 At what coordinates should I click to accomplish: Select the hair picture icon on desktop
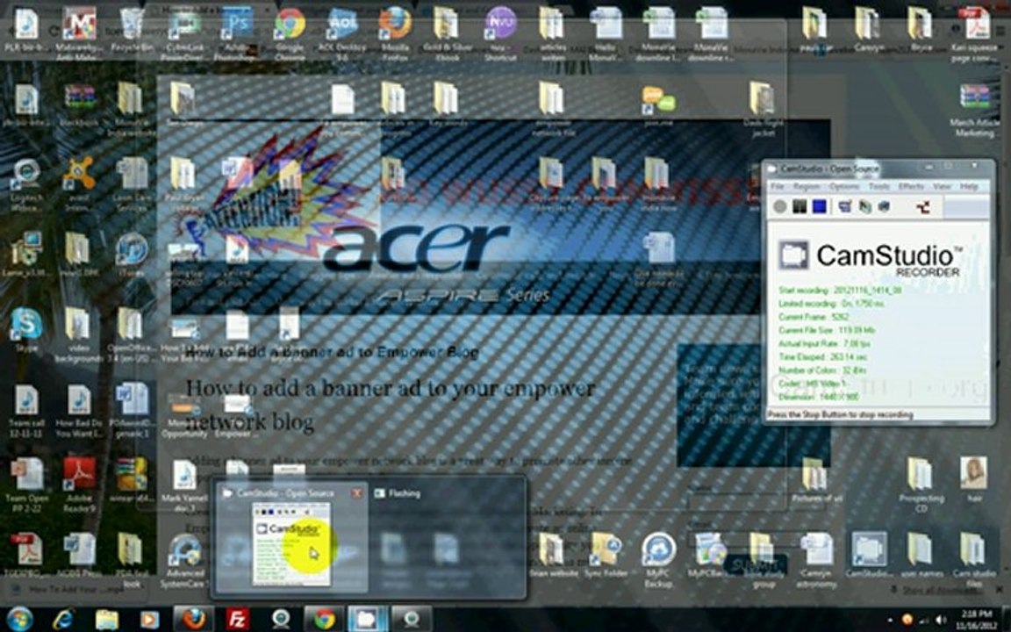tap(973, 479)
